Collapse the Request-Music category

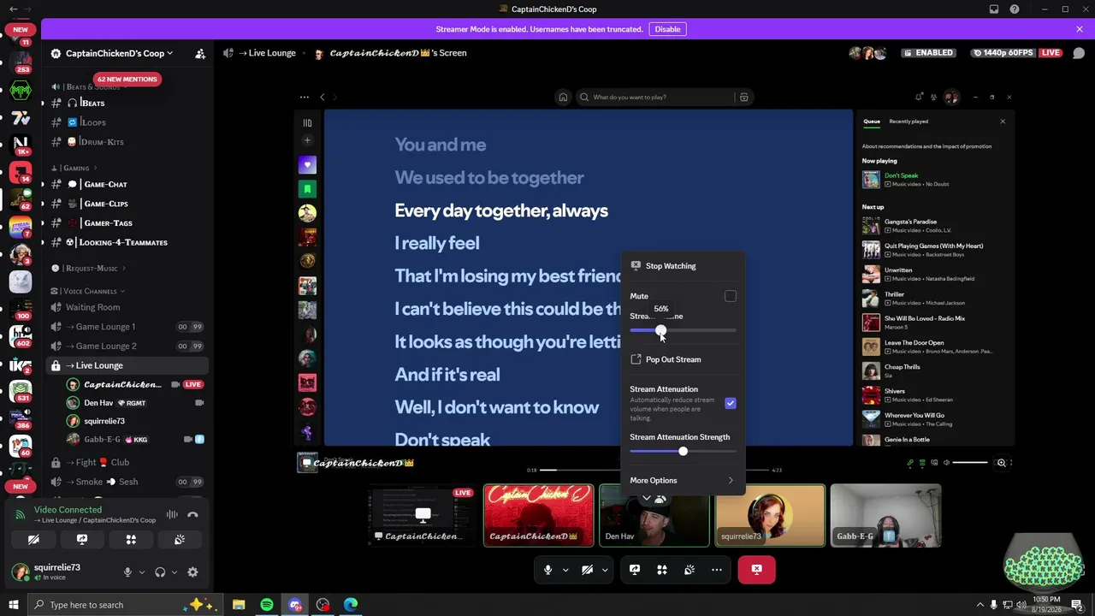click(x=91, y=268)
